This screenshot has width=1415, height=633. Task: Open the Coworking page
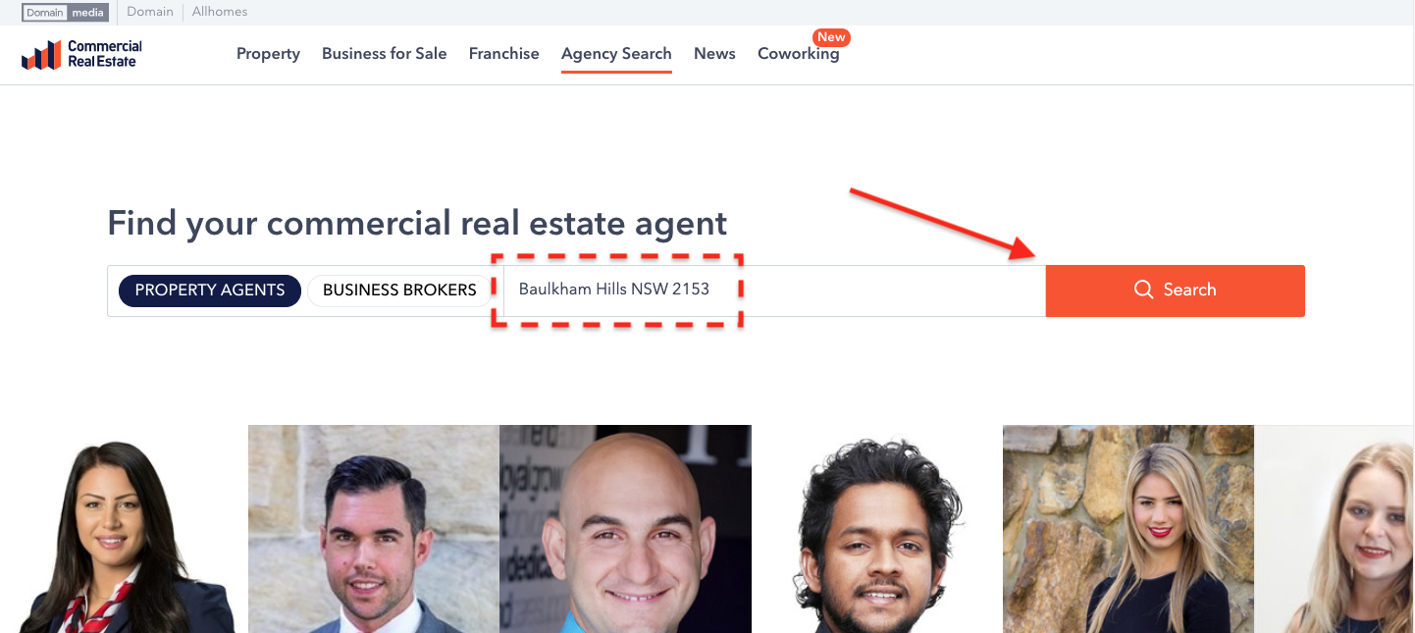pyautogui.click(x=798, y=54)
